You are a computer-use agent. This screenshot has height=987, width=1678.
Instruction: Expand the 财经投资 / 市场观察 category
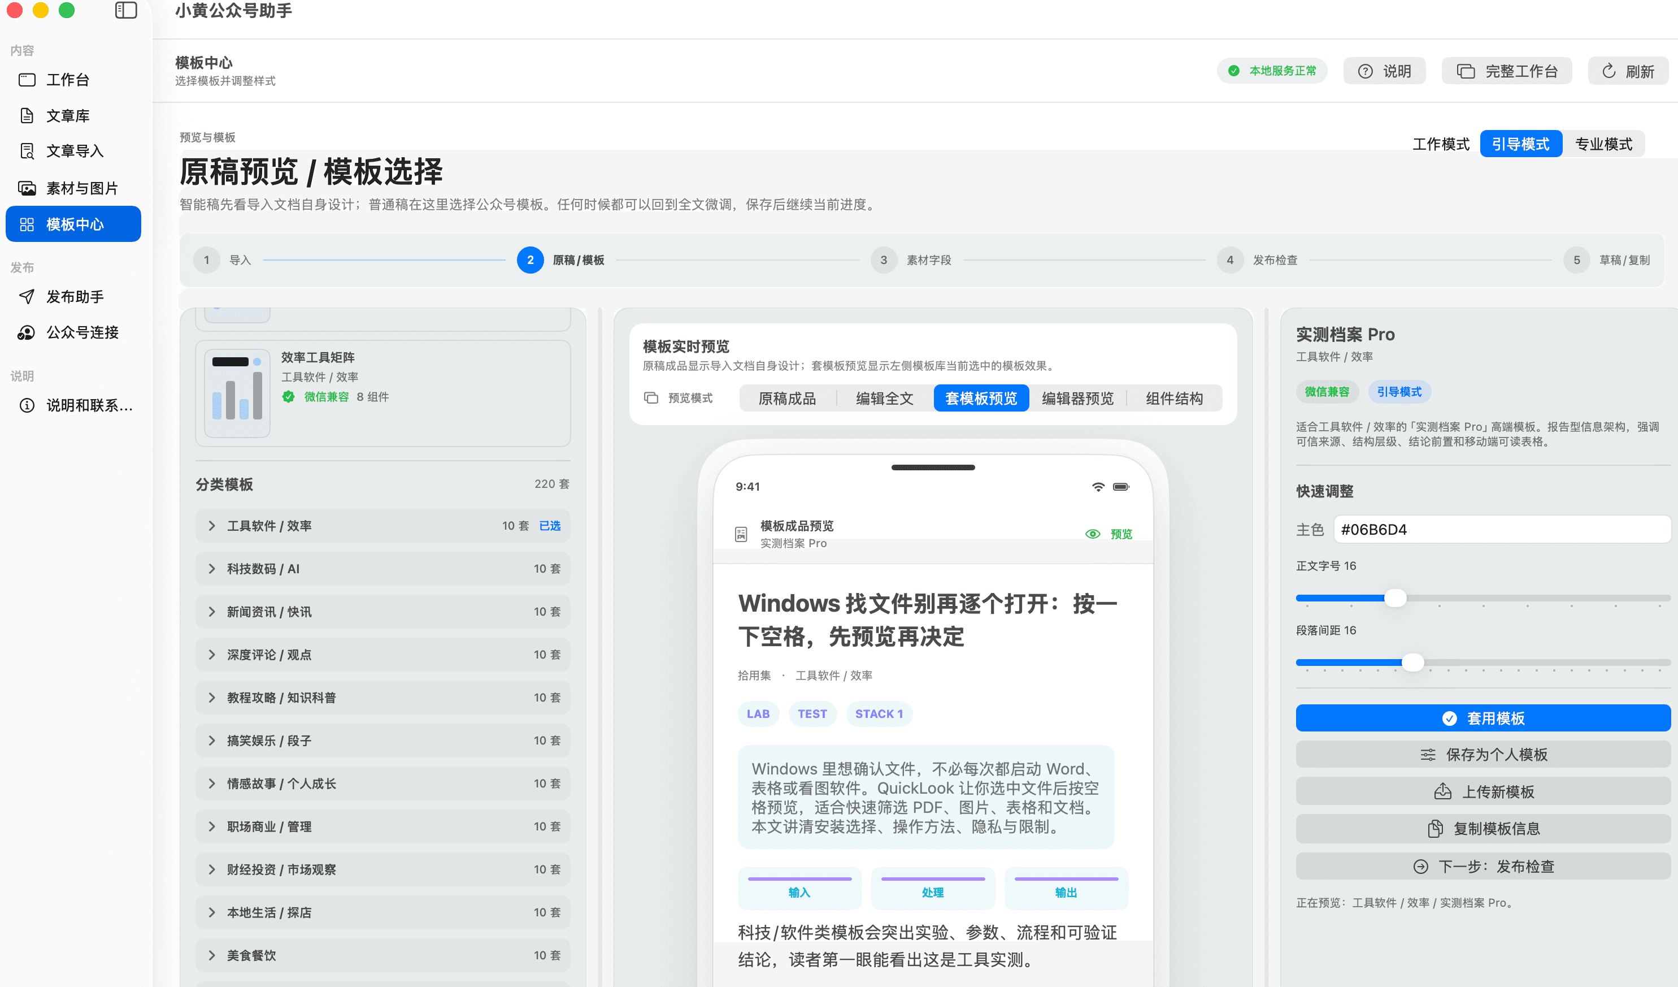[x=382, y=870]
